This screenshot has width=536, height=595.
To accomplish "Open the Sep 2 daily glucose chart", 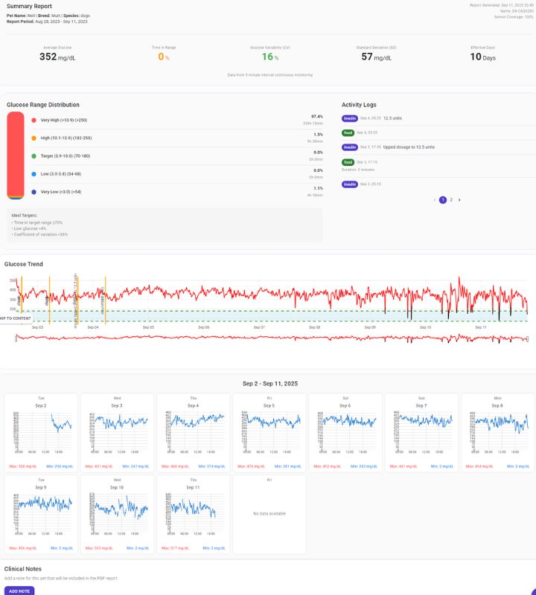I will pos(41,433).
